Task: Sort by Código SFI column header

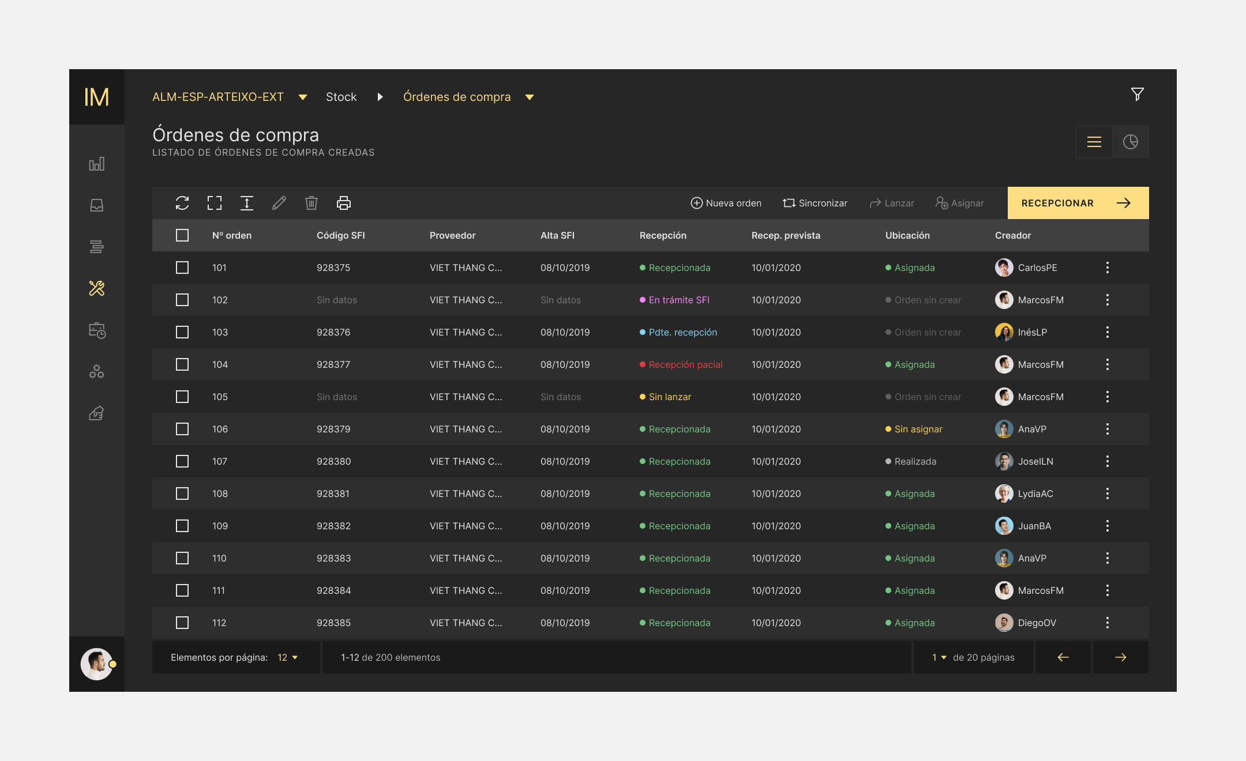Action: tap(341, 235)
